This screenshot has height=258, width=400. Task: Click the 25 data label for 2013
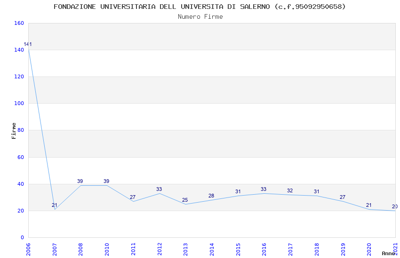[x=185, y=200]
